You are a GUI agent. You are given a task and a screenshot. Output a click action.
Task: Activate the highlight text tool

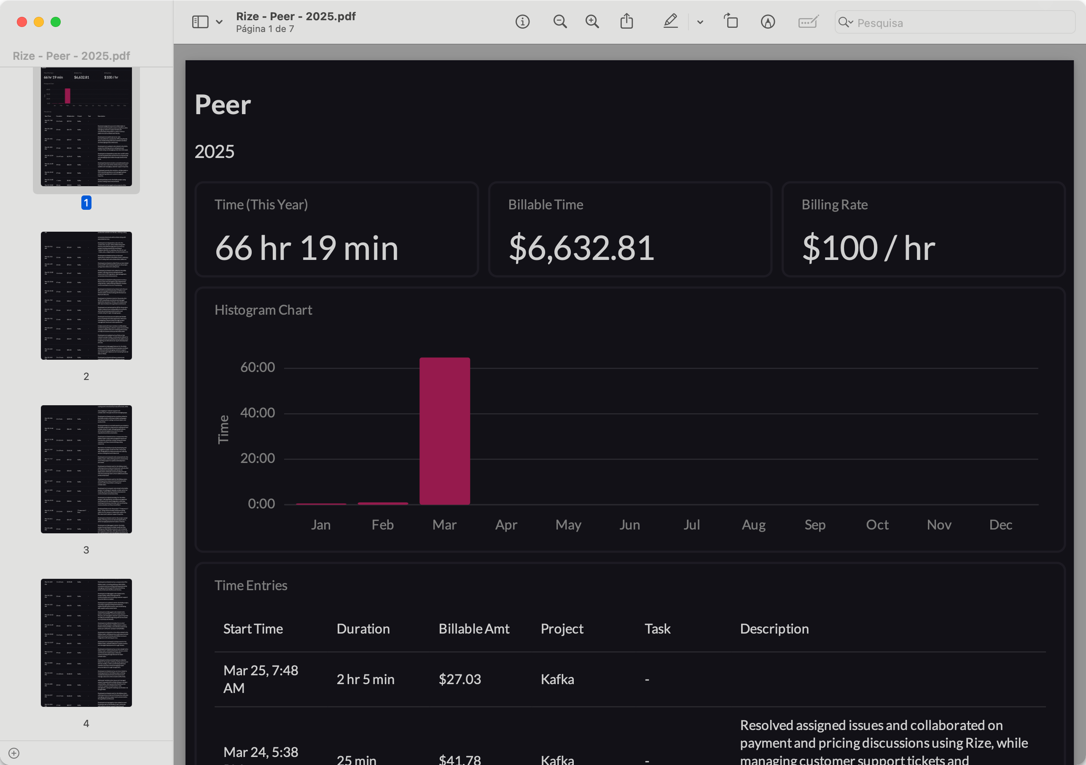click(670, 21)
